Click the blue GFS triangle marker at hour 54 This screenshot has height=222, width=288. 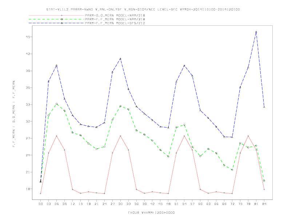(184, 66)
